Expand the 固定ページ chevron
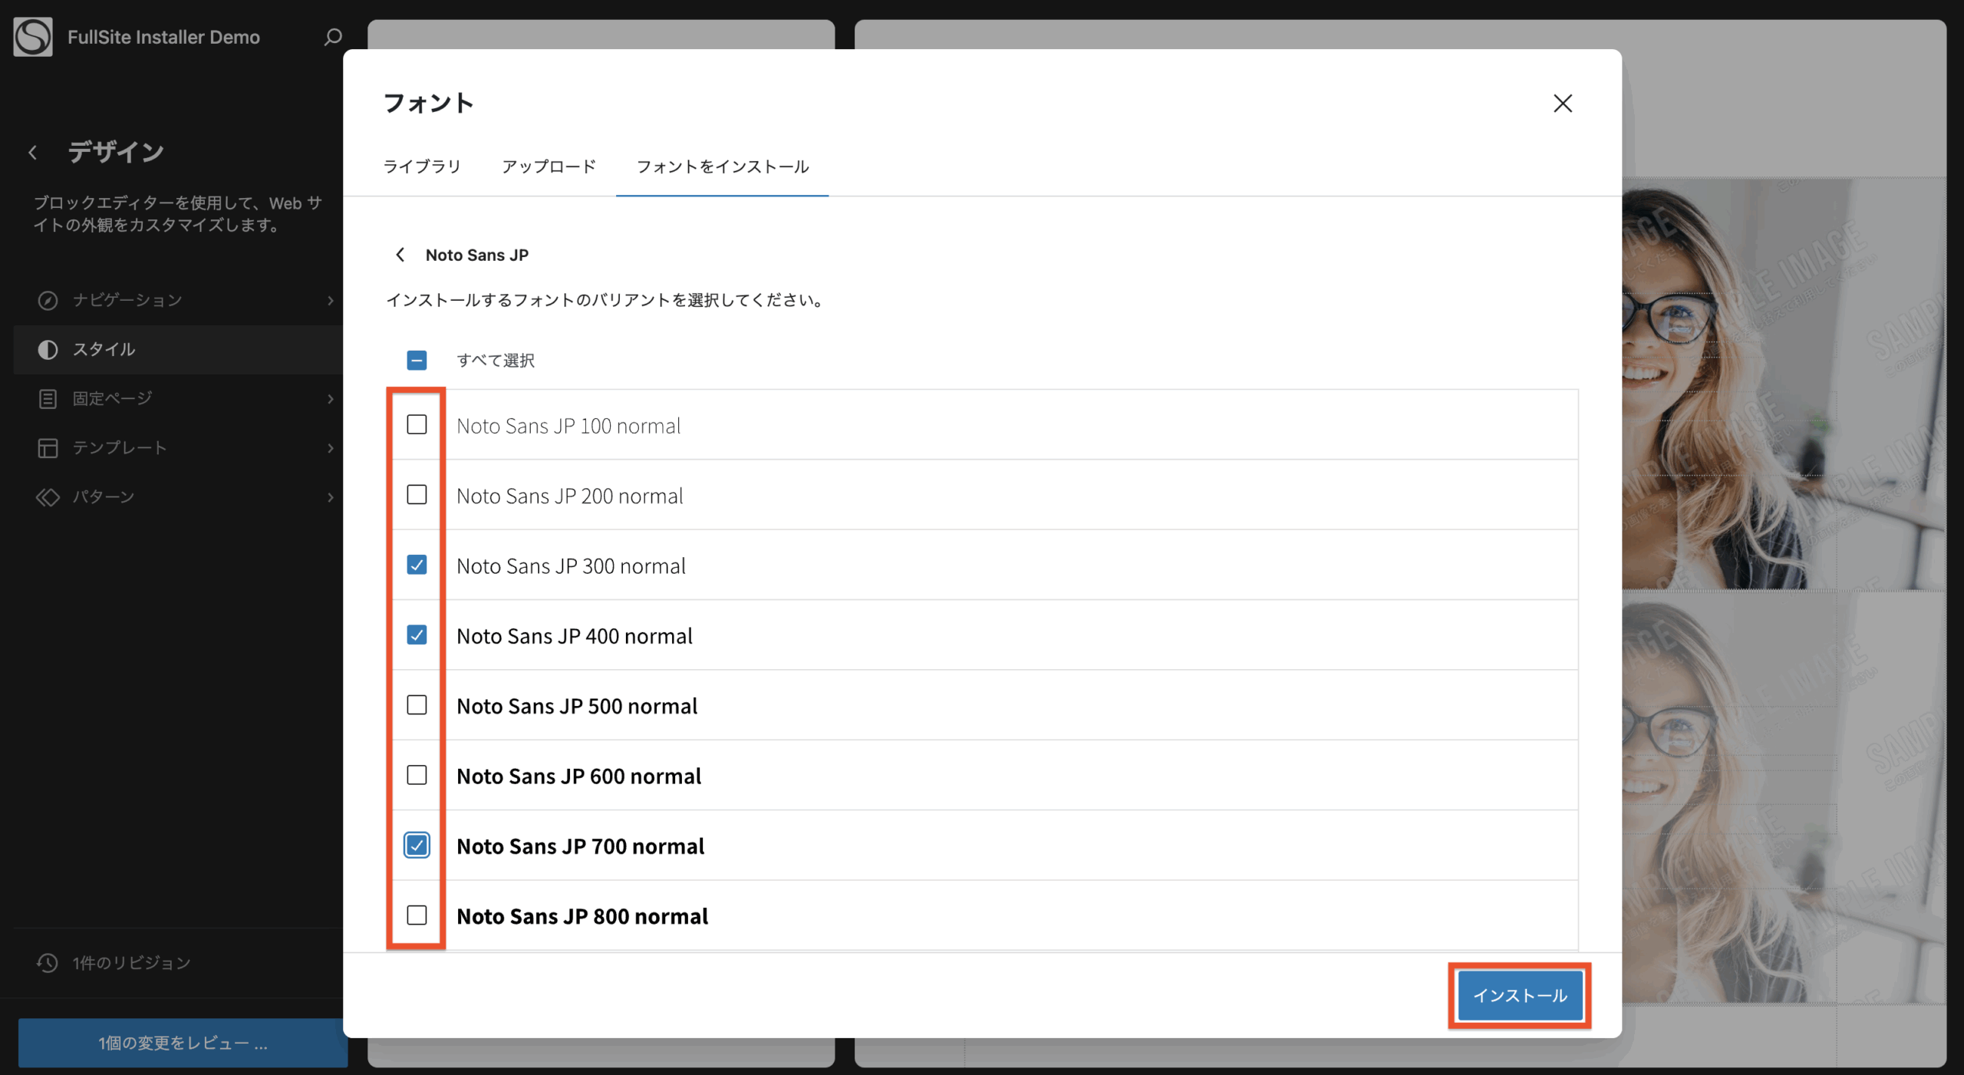Image resolution: width=1964 pixels, height=1075 pixels. (331, 398)
